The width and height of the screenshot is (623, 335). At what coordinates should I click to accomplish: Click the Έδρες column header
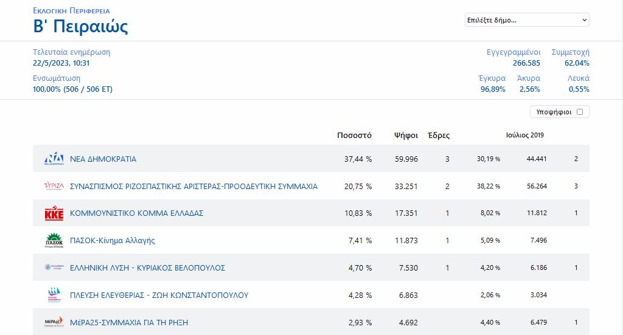[439, 136]
